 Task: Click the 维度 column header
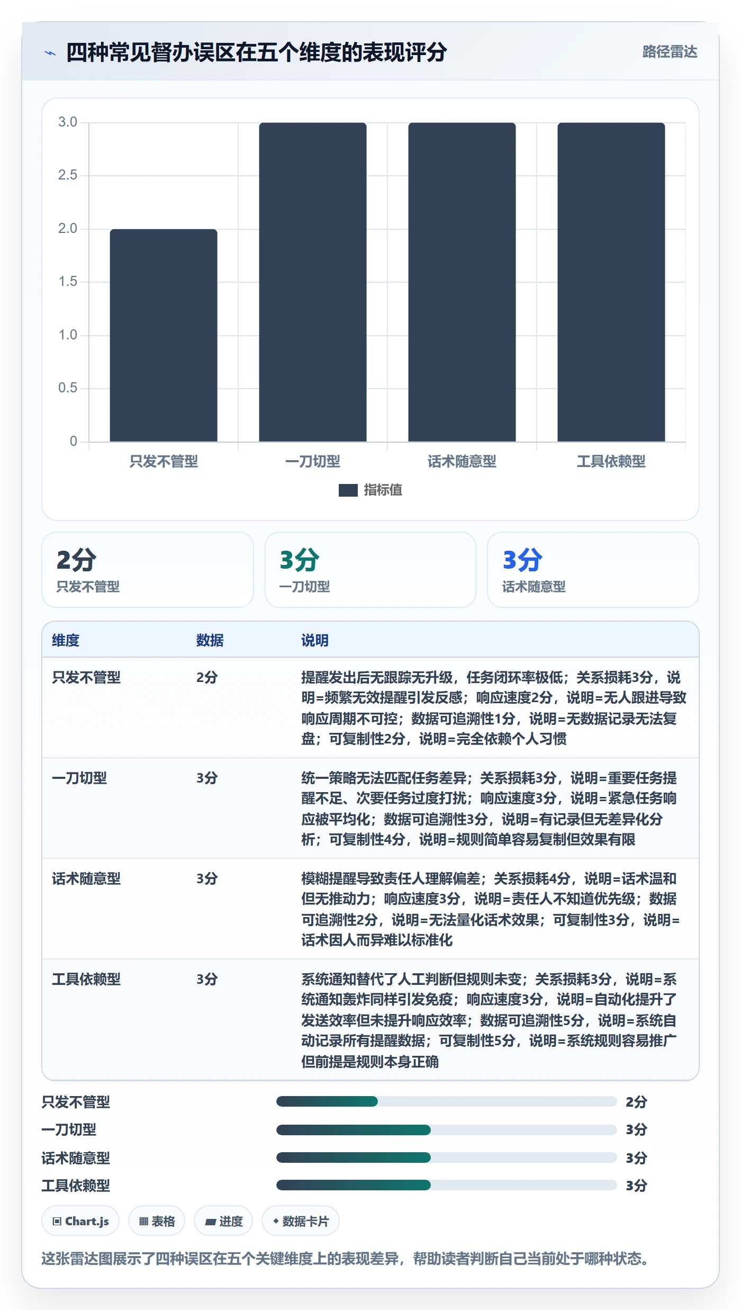(66, 640)
